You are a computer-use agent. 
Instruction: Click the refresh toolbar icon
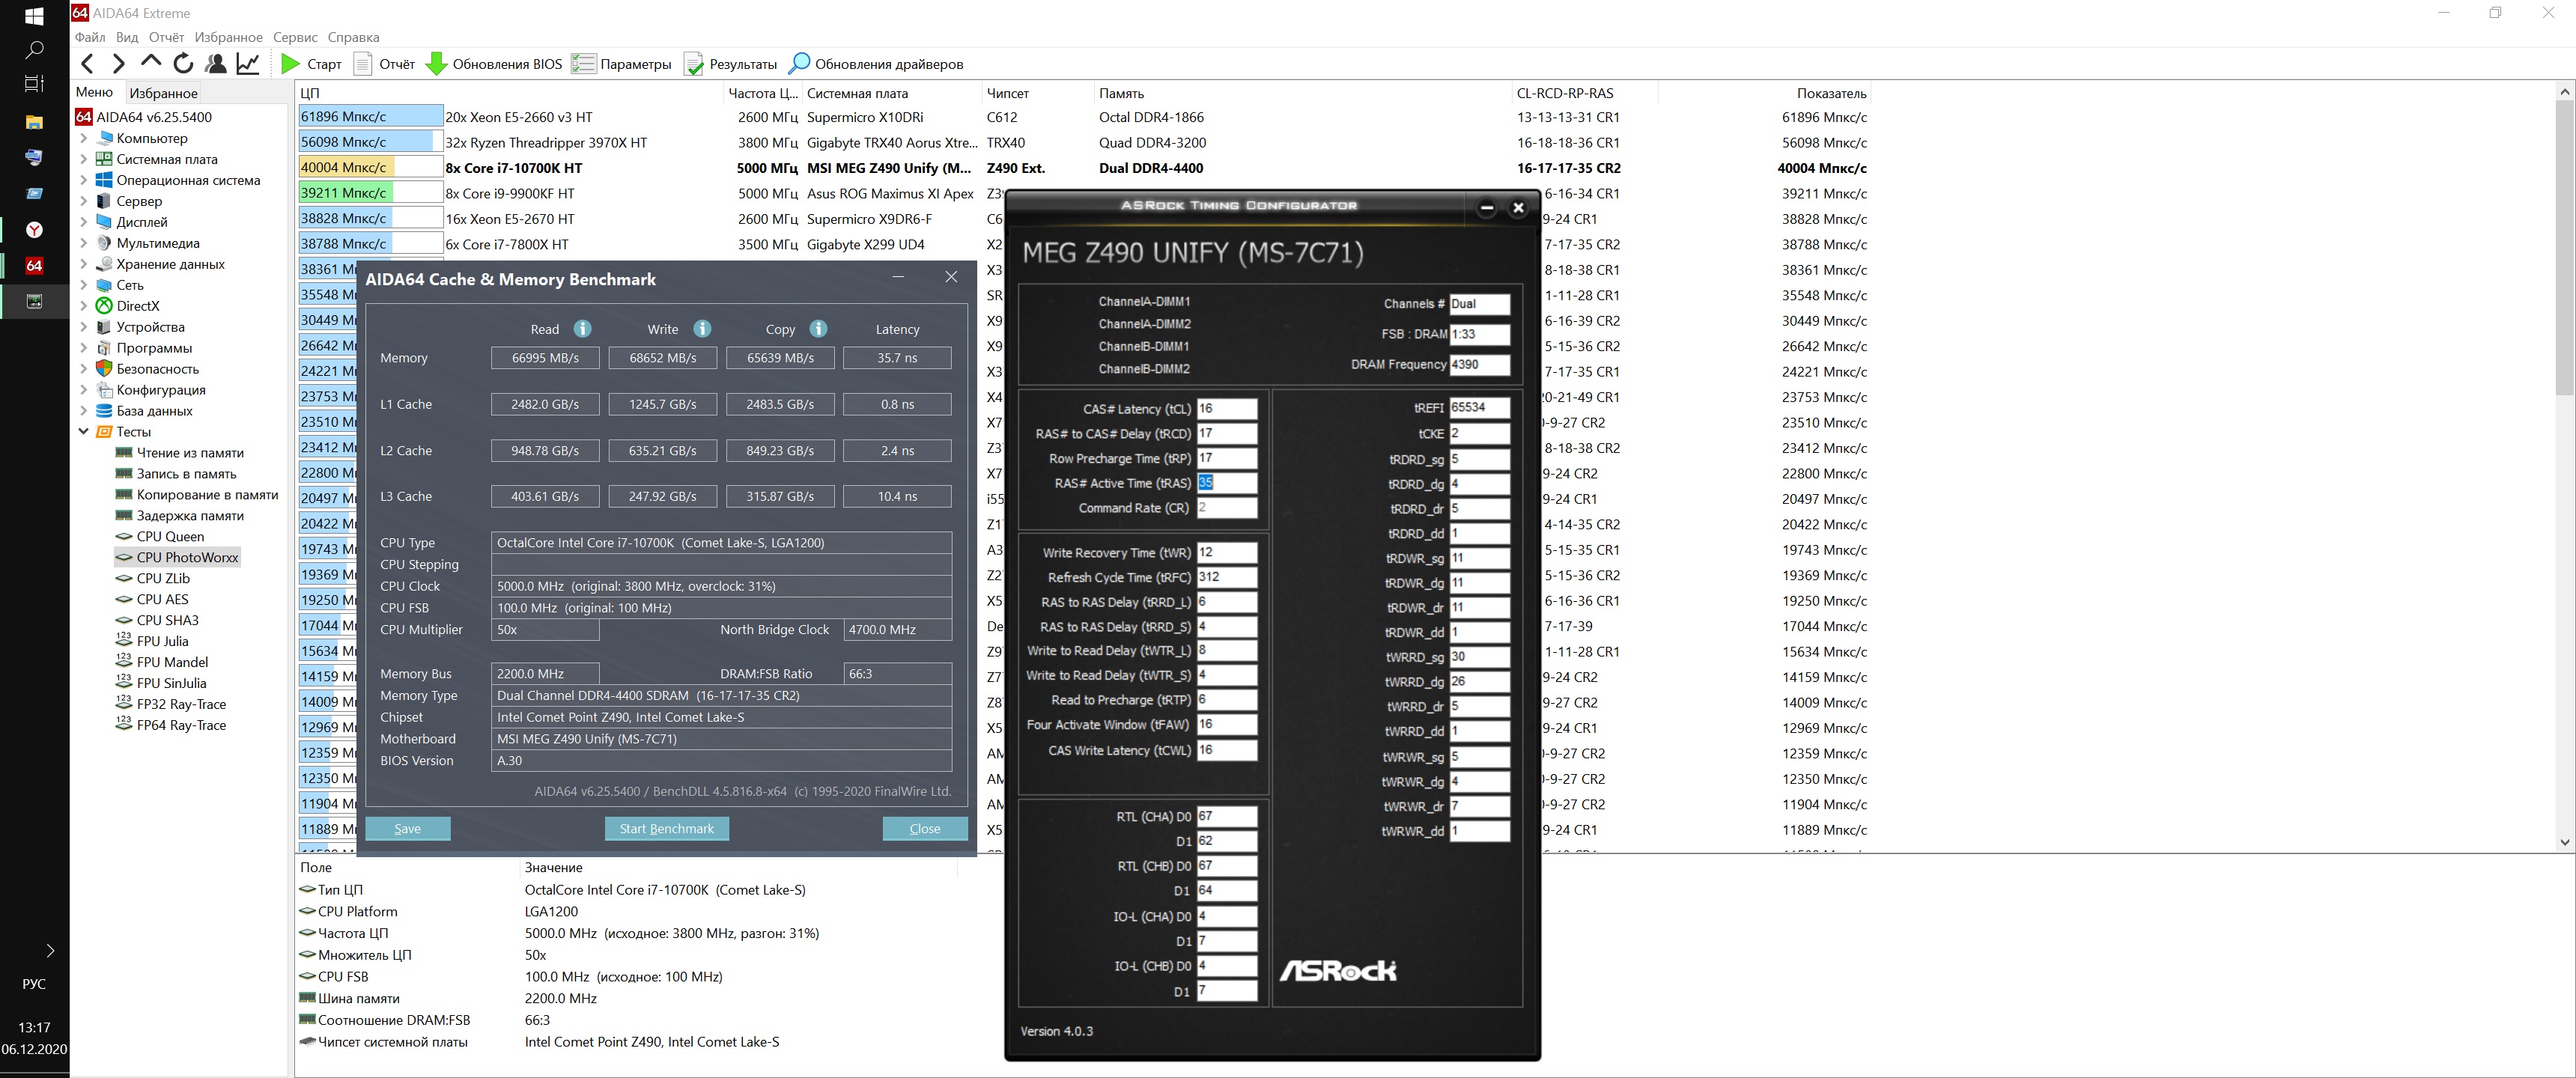tap(183, 64)
